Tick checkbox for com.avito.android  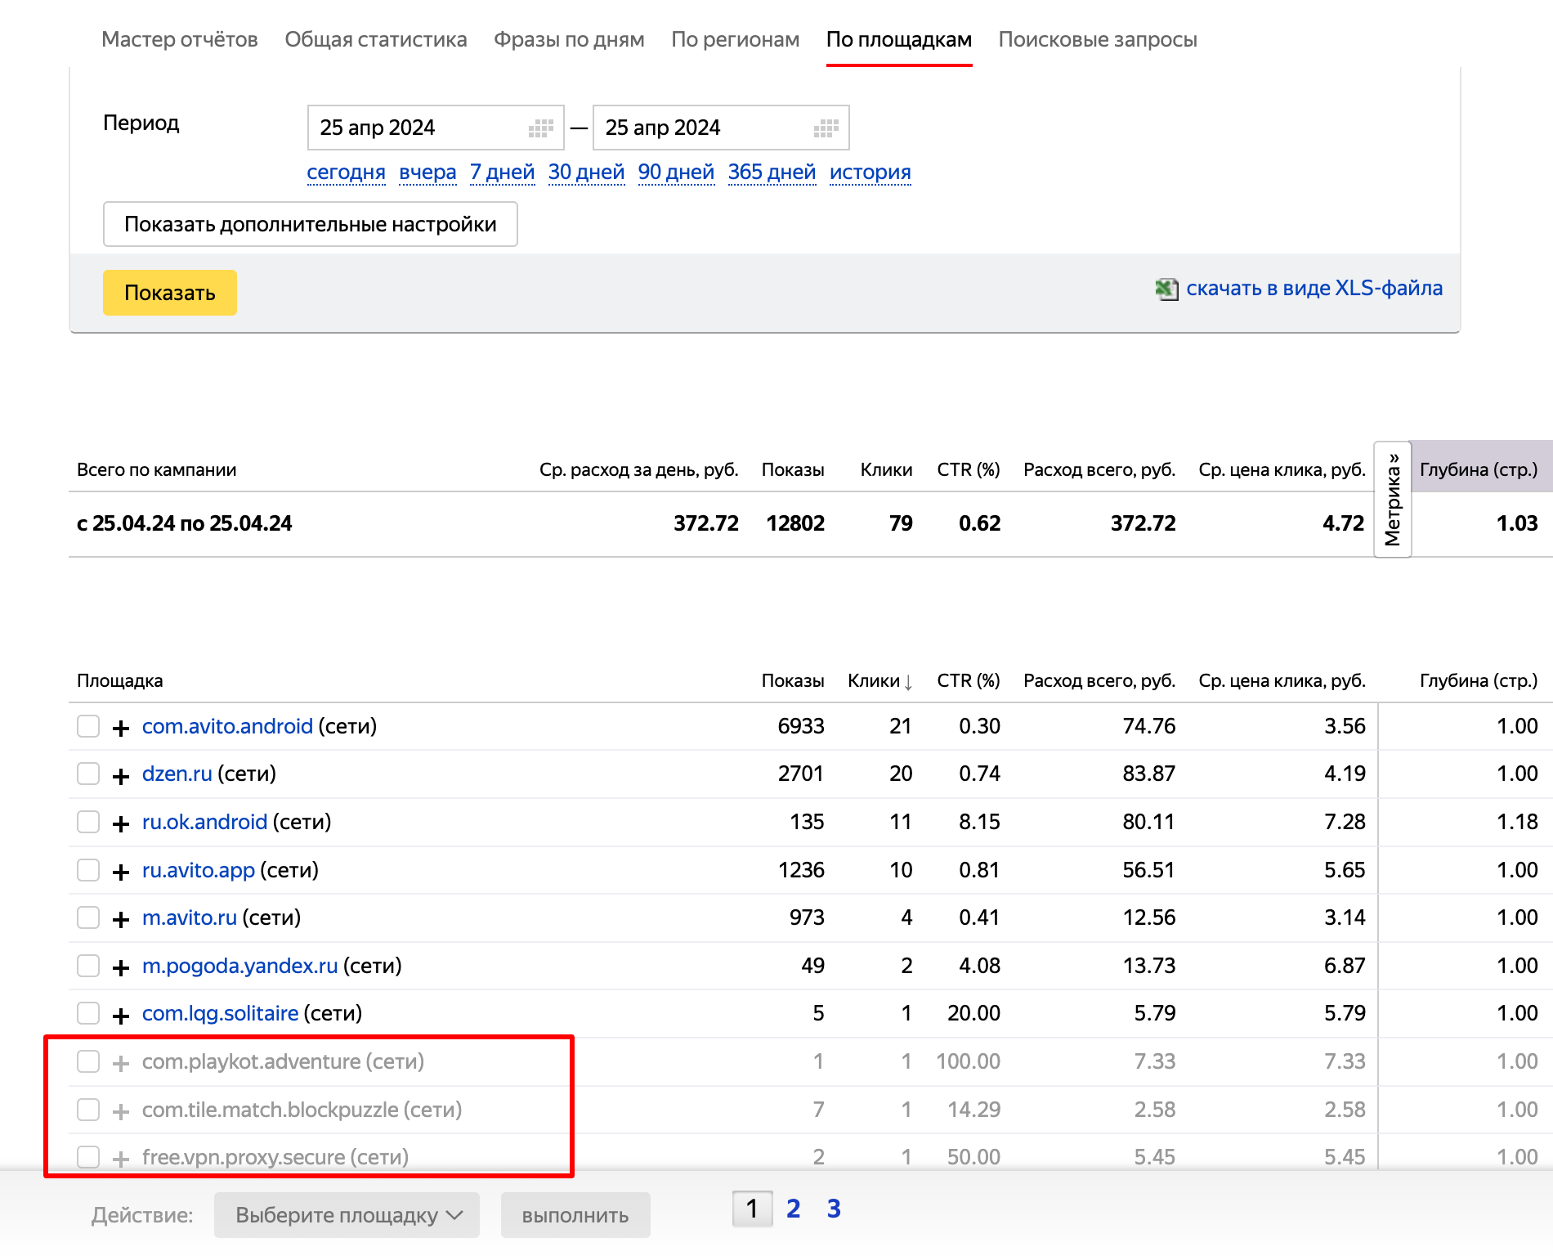pyautogui.click(x=88, y=726)
